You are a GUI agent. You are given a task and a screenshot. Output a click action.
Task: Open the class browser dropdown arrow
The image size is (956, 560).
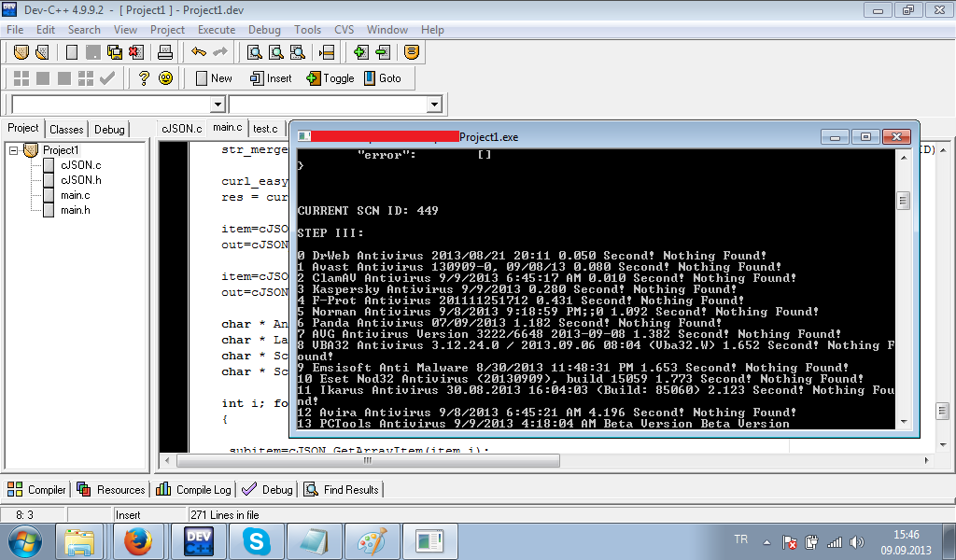(x=218, y=105)
